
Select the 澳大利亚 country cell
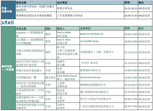point(51,77)
